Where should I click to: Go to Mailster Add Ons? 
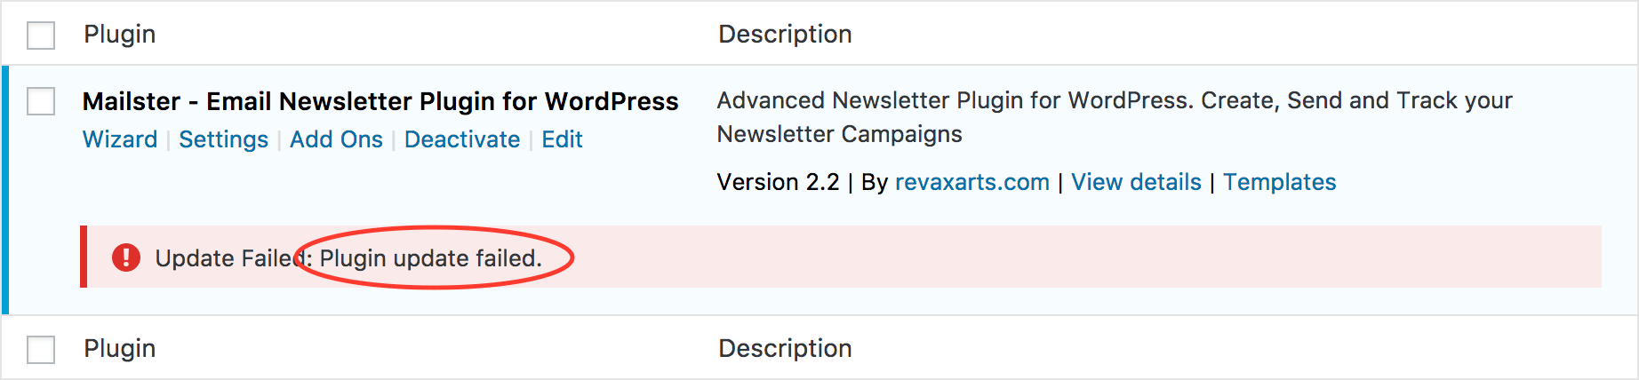click(x=336, y=139)
